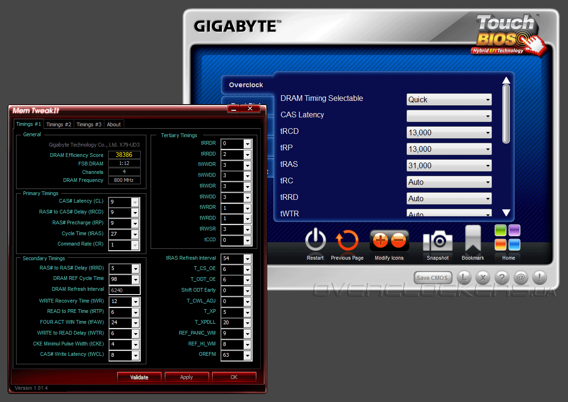Expand WRITE to READ Delay (tWTR) dropdown
This screenshot has width=568, height=402.
[136, 334]
